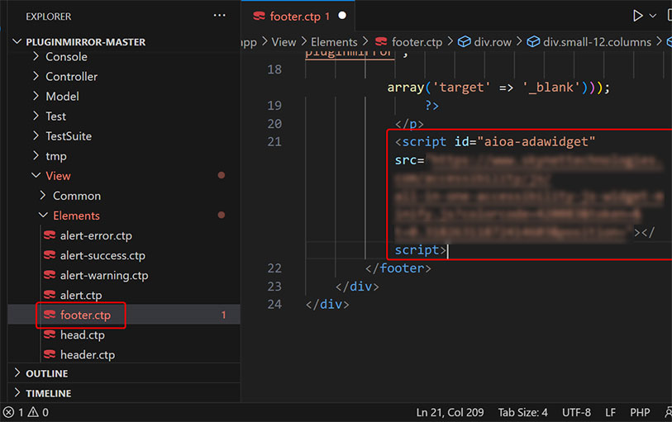672x422 pixels.
Task: Click unsaved dot on footer.ctp tab
Action: 342,16
